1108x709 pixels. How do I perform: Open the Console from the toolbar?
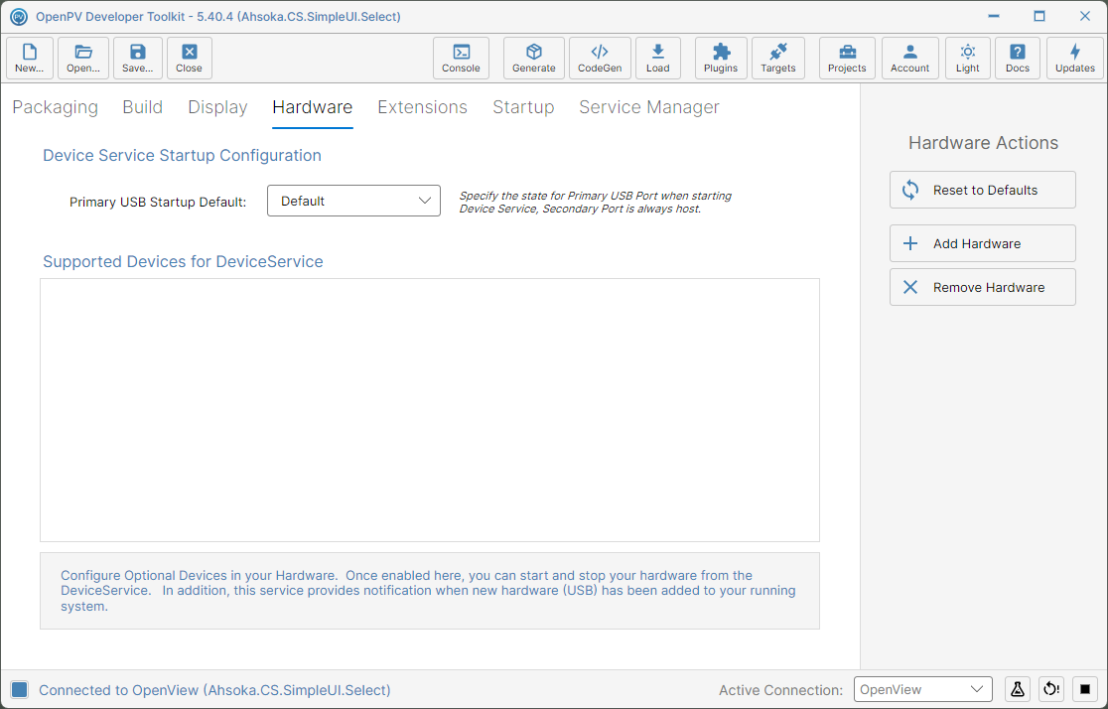click(x=461, y=58)
